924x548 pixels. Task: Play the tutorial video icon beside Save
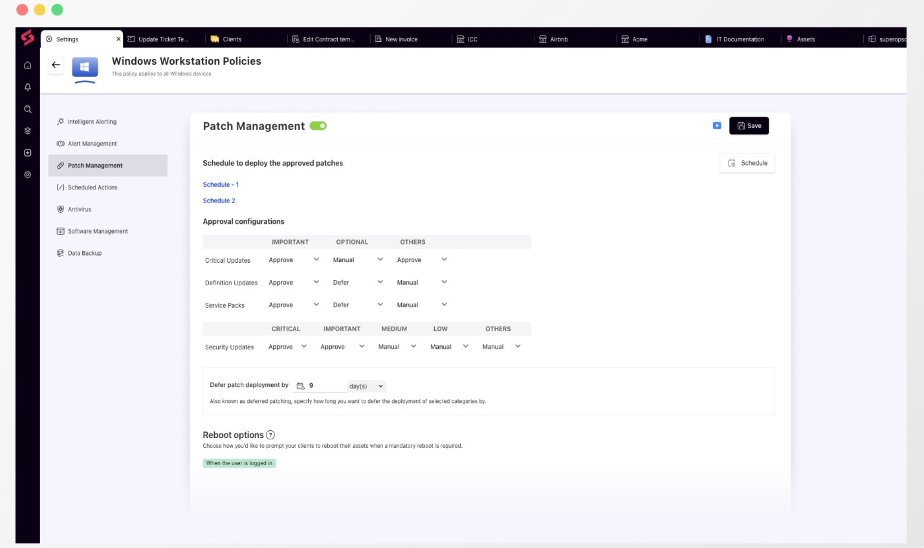[717, 126]
